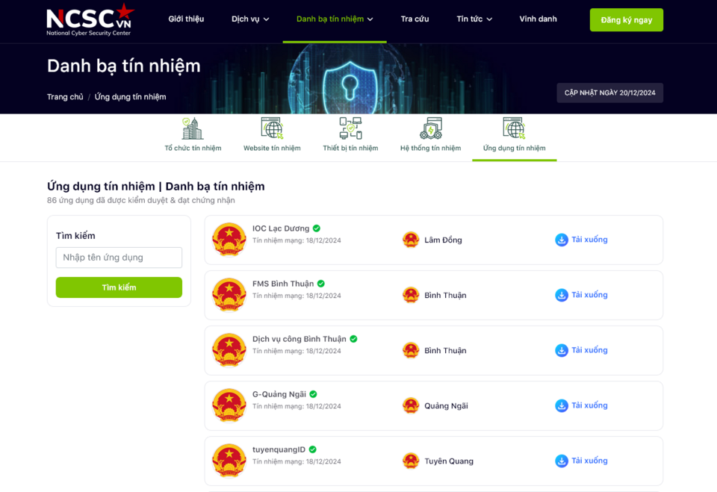Click the FMS Bình Thuận emblem logo
Screen dimensions: 717x492
tap(229, 295)
